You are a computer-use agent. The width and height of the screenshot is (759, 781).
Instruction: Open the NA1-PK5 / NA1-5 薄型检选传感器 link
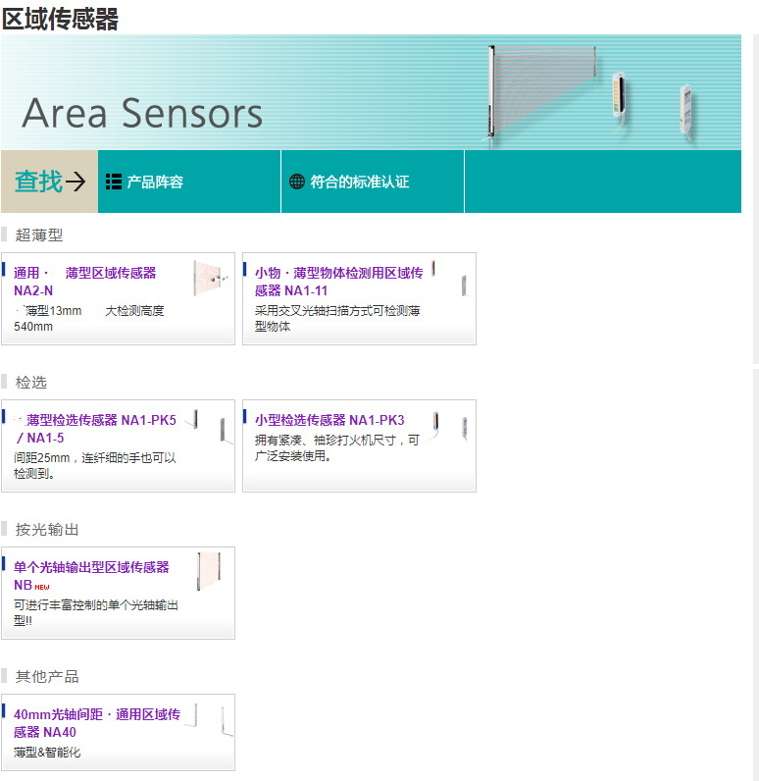coord(95,429)
